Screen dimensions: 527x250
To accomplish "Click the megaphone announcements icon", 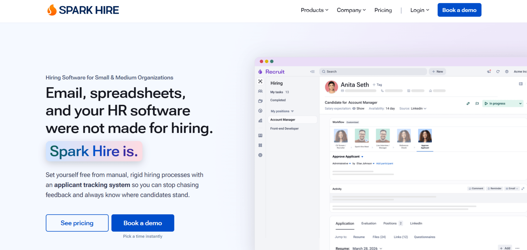I will click(489, 71).
